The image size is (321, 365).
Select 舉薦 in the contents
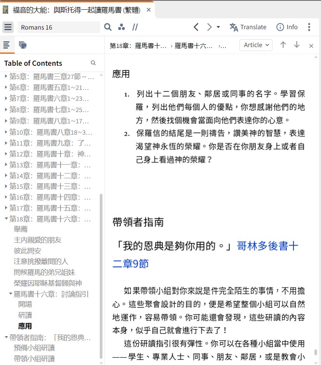point(21,229)
